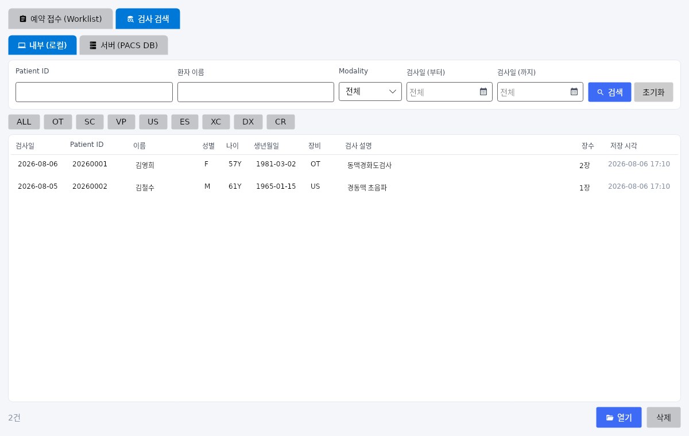
Task: Click the OT equipment cell for 김영희
Action: click(315, 164)
